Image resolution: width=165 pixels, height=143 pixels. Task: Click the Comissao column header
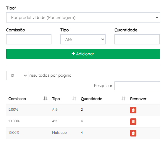tap(17, 99)
